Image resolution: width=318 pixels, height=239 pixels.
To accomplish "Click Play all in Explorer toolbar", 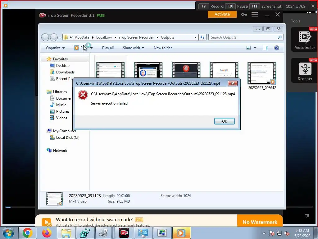I will coord(108,48).
